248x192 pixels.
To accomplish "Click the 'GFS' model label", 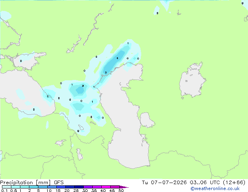I will [x=59, y=183].
